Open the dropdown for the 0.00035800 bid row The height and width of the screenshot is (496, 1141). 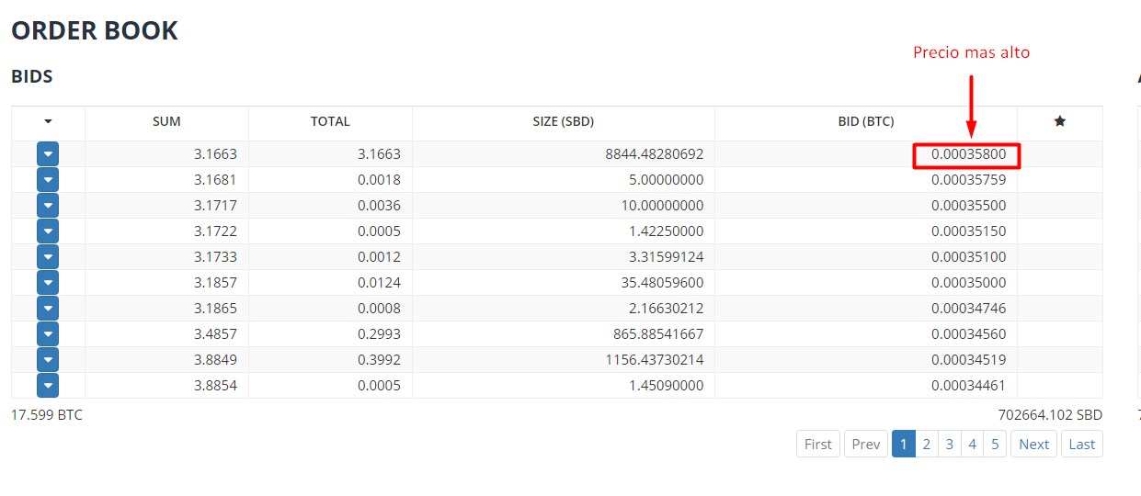[x=48, y=154]
